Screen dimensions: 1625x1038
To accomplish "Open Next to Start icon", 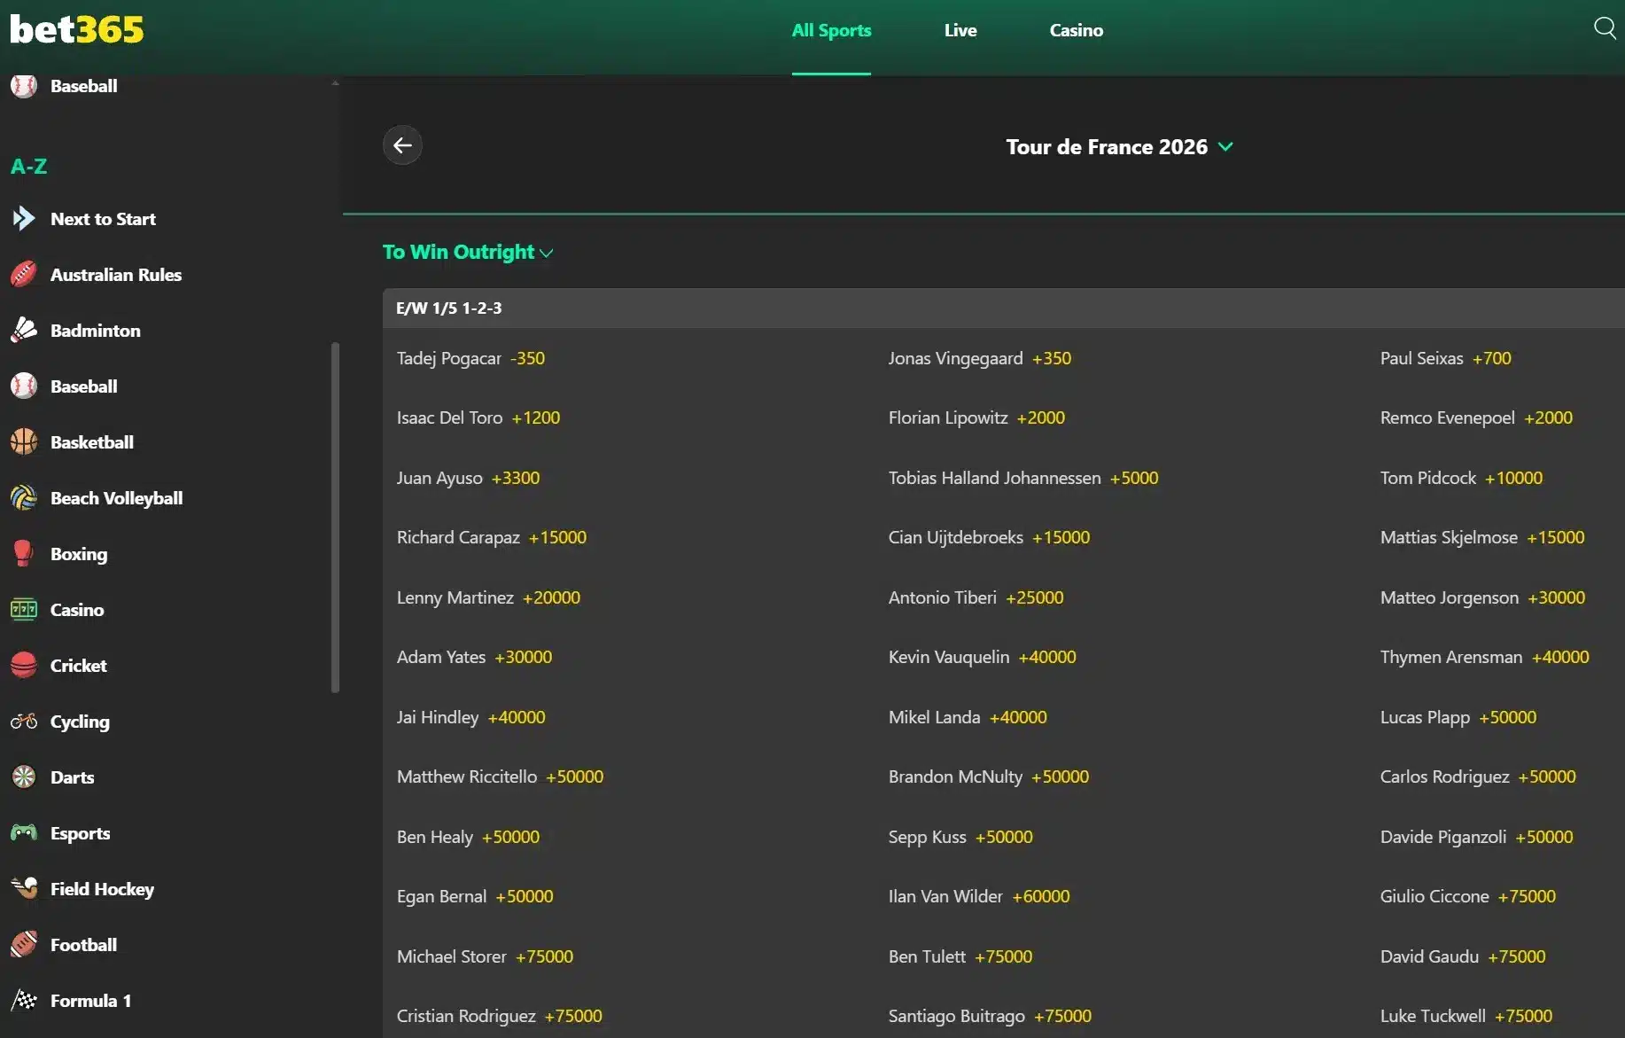I will pyautogui.click(x=24, y=219).
